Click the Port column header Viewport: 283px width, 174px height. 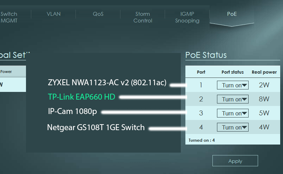click(x=201, y=72)
